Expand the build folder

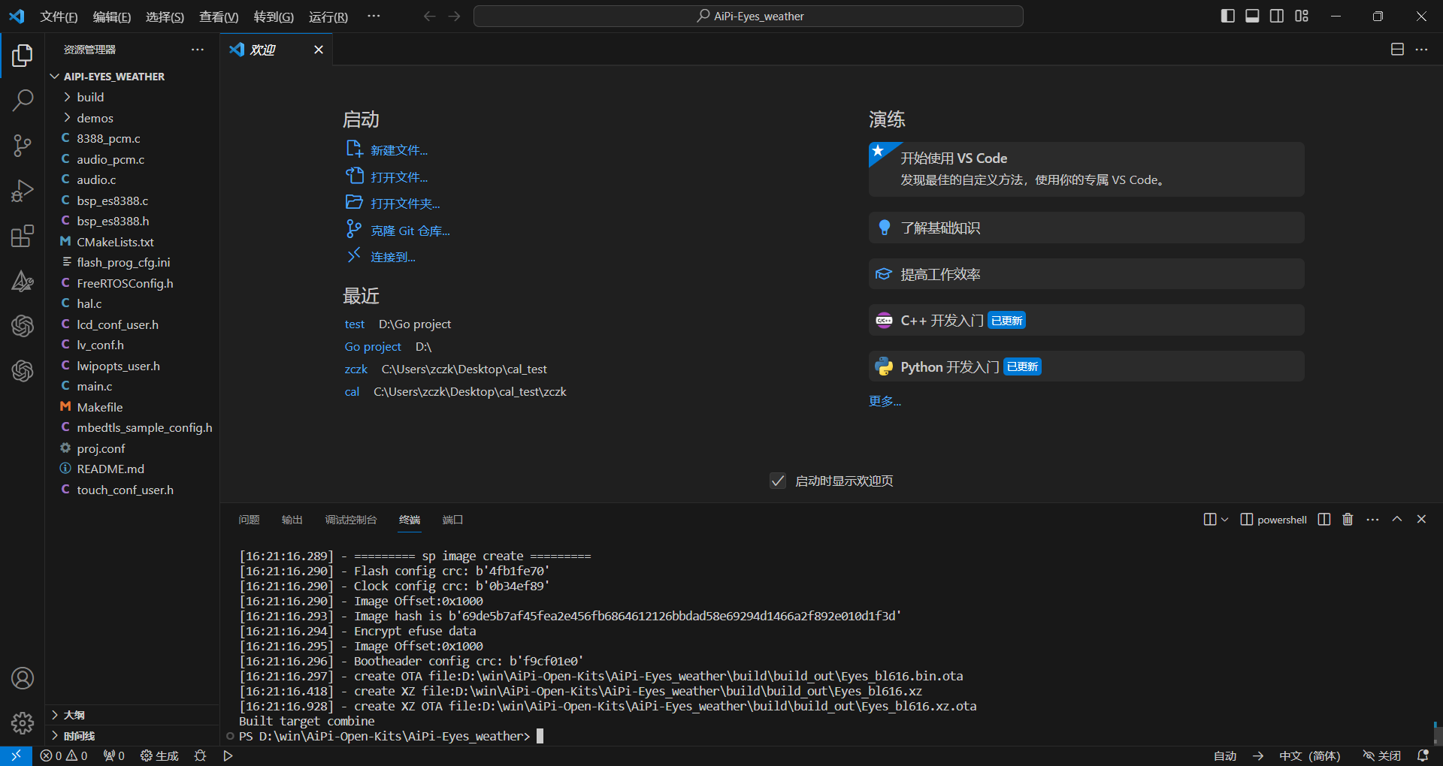[x=132, y=97]
